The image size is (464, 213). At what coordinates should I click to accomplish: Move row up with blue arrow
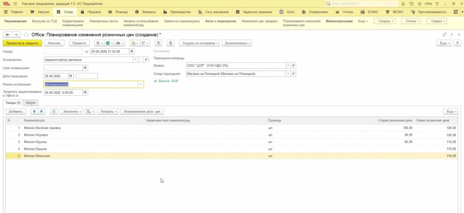point(35,111)
